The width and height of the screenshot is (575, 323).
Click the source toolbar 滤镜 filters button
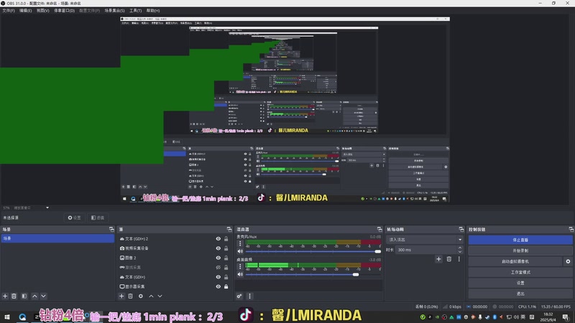(x=98, y=217)
